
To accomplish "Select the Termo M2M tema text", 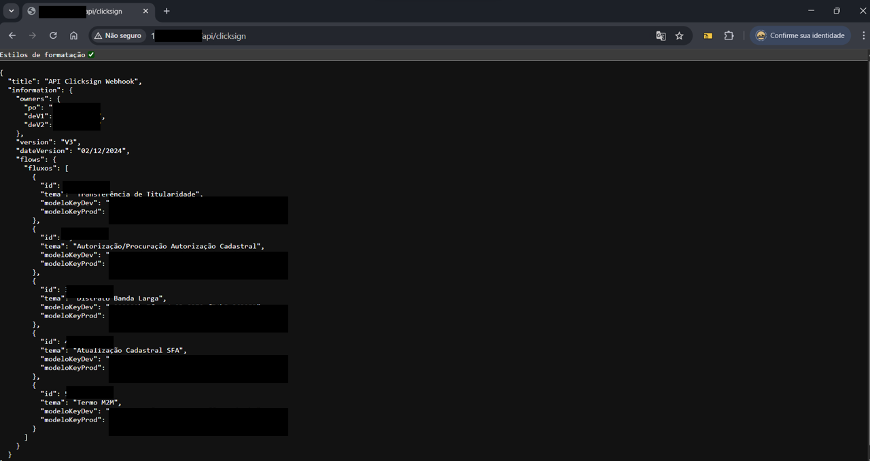I will pos(97,402).
